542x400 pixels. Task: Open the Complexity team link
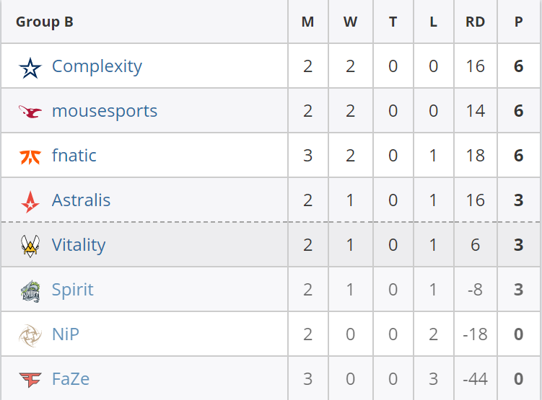tap(97, 66)
